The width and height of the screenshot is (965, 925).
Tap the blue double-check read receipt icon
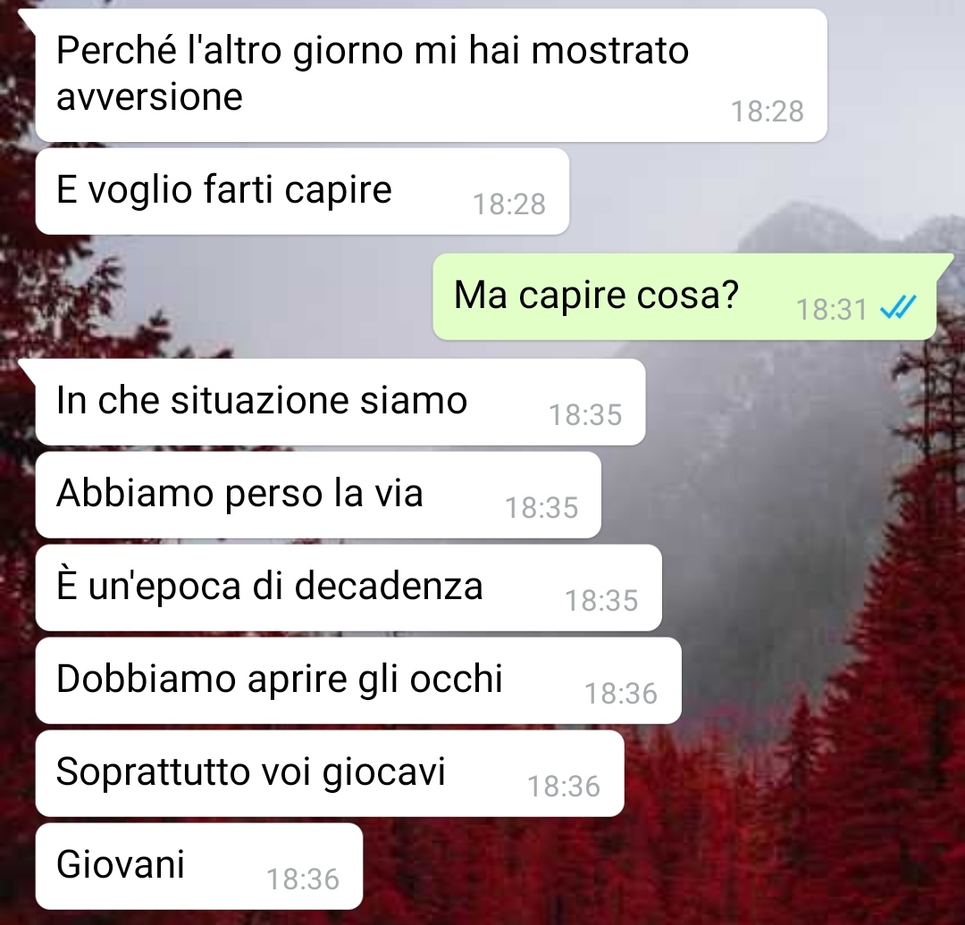tap(899, 307)
